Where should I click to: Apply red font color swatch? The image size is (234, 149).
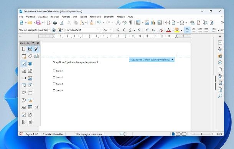click(168, 30)
